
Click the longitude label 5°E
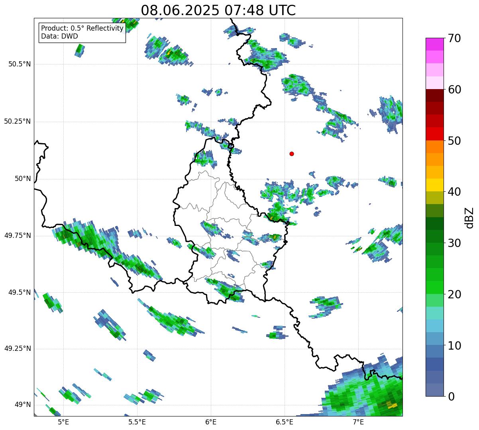pyautogui.click(x=63, y=422)
